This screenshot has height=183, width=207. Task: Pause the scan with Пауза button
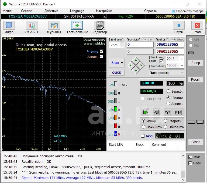pyautogui.click(x=179, y=27)
